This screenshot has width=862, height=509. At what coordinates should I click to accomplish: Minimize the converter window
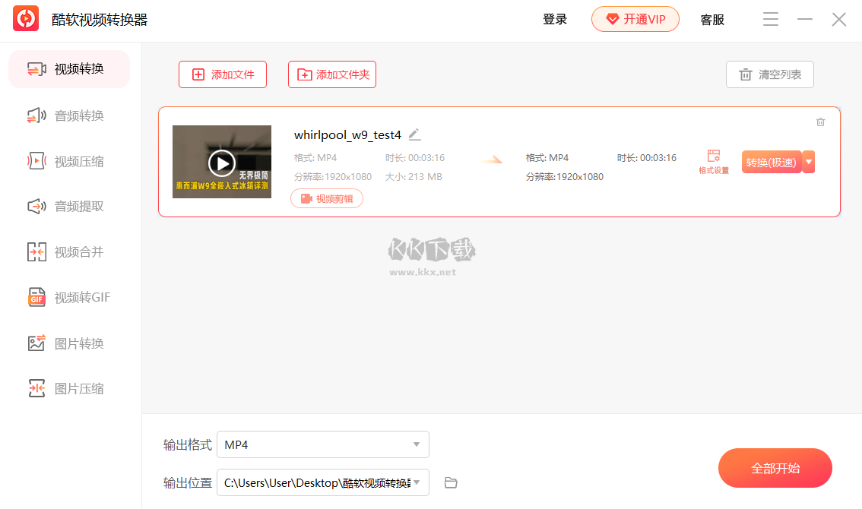[805, 19]
